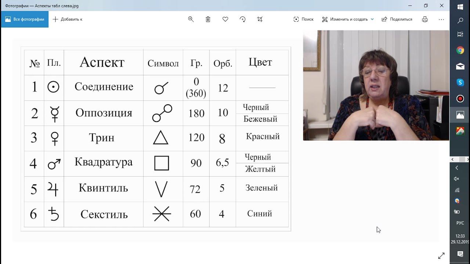Open Task View on the taskbar
The width and height of the screenshot is (470, 264).
pos(460,34)
